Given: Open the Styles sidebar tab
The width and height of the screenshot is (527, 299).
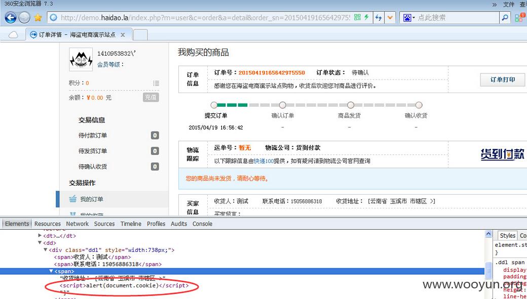Looking at the screenshot, I should tap(508, 236).
